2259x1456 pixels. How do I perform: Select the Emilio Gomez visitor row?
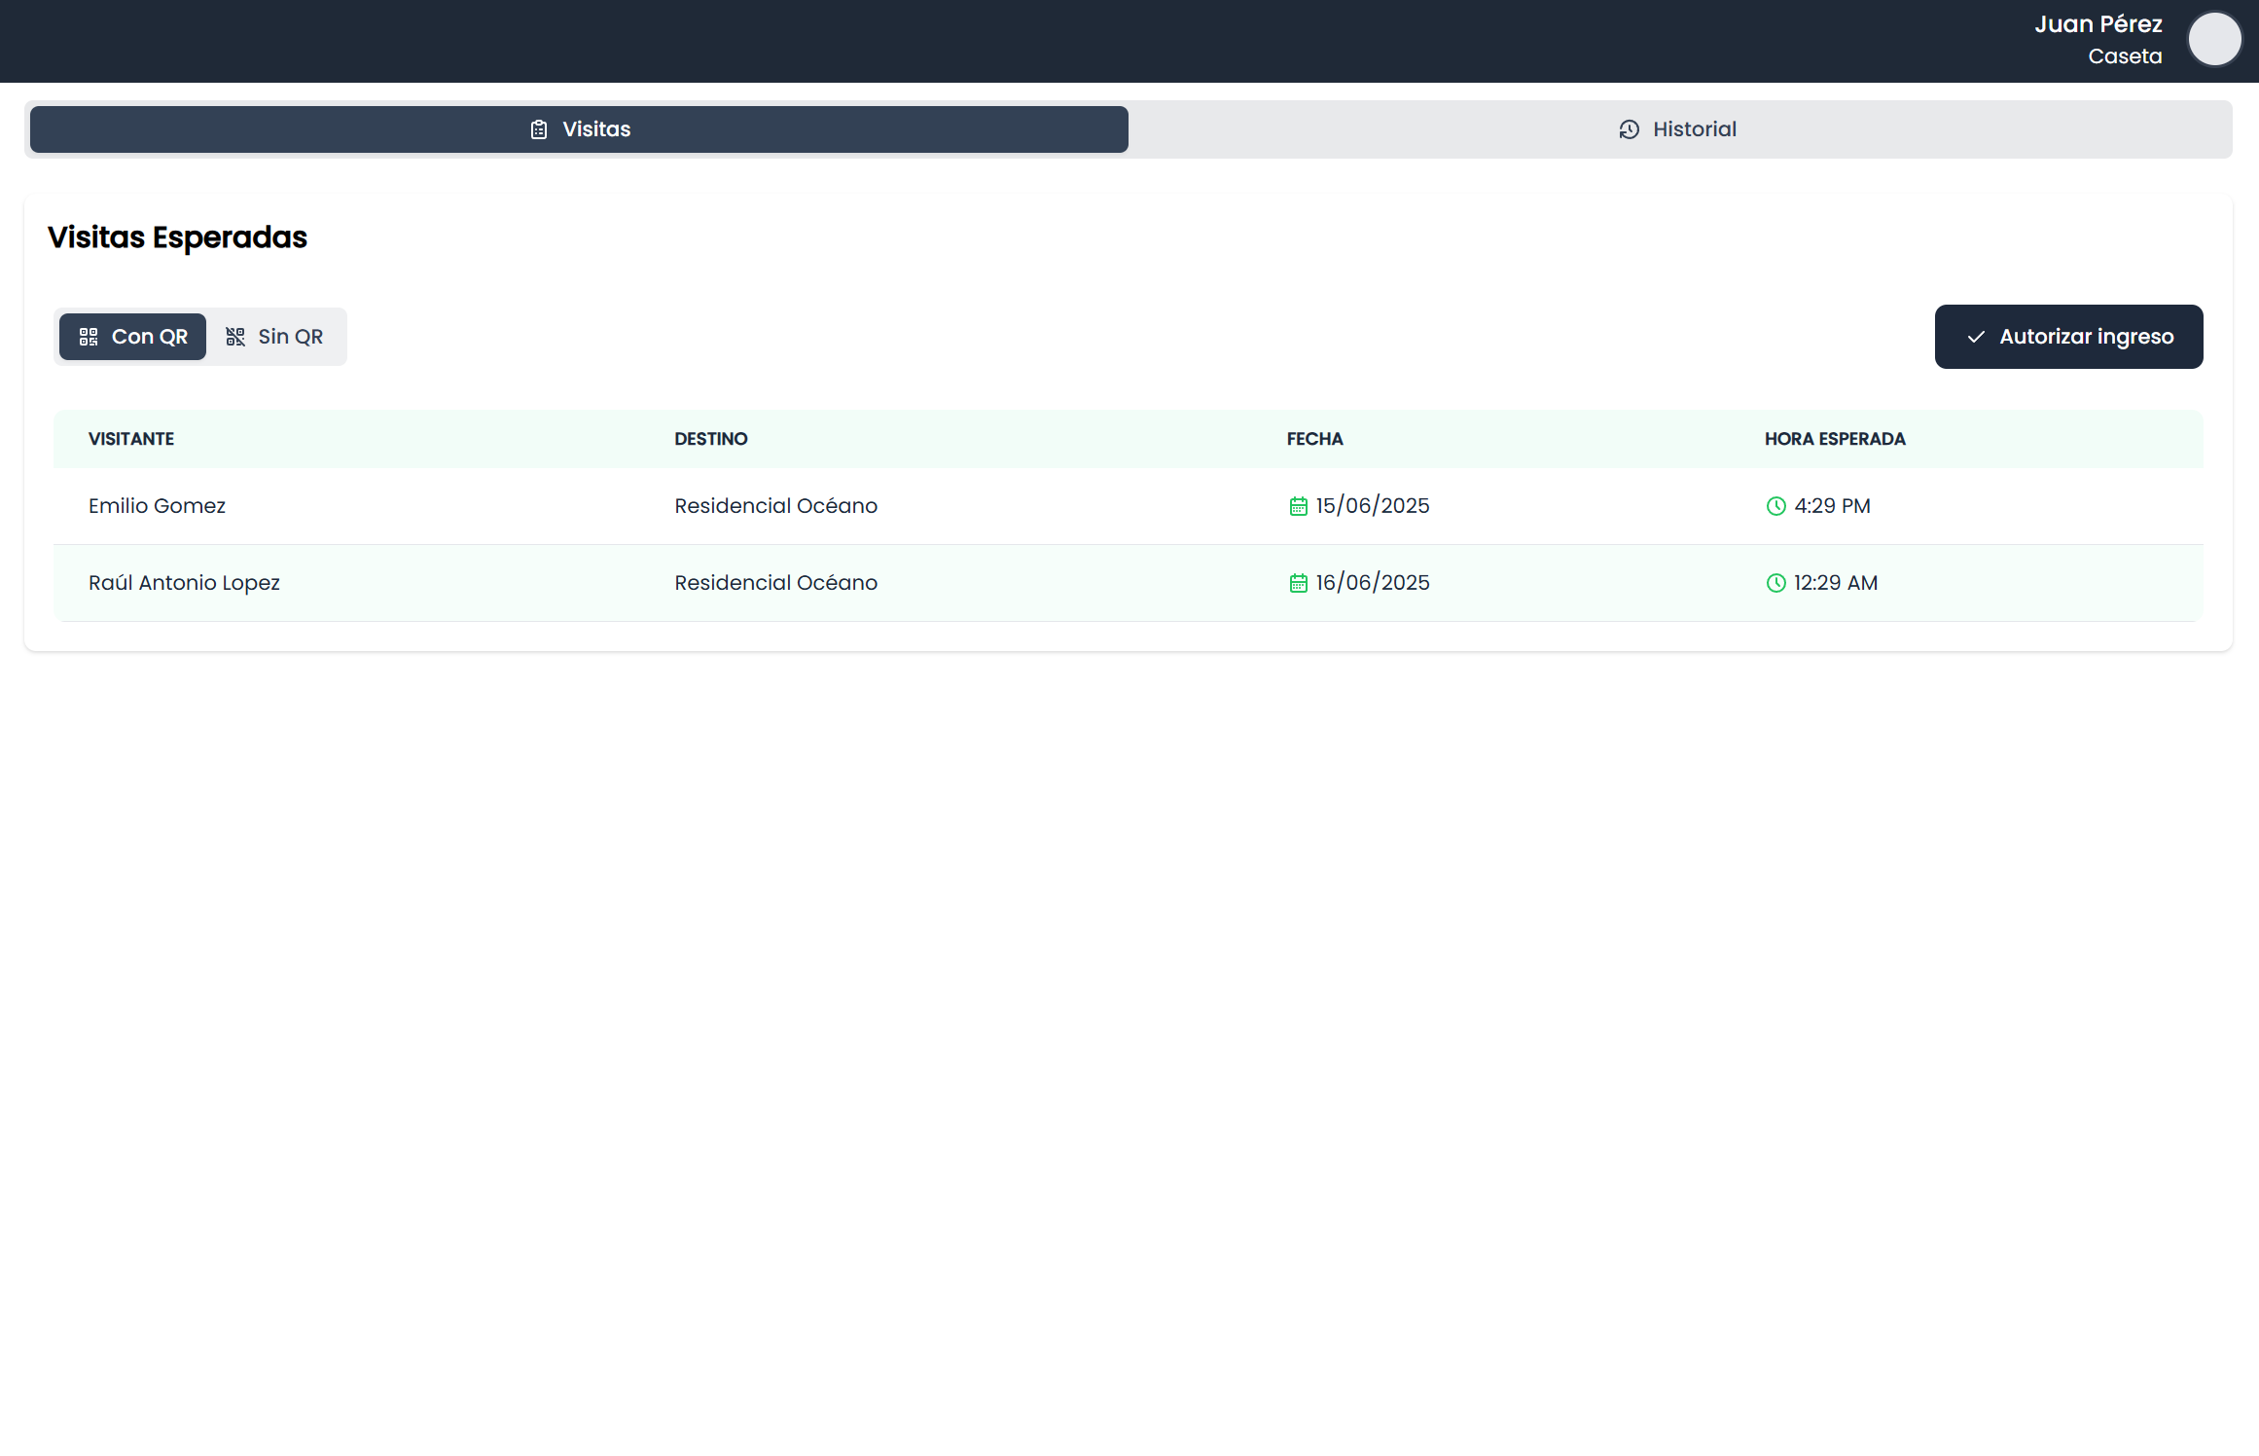157,506
